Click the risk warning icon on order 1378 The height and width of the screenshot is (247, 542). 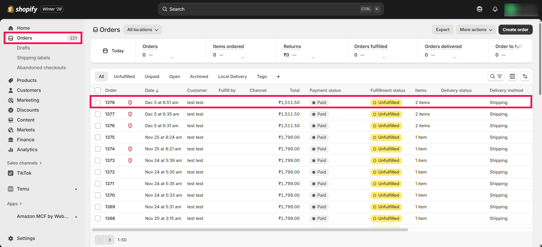pyautogui.click(x=130, y=103)
